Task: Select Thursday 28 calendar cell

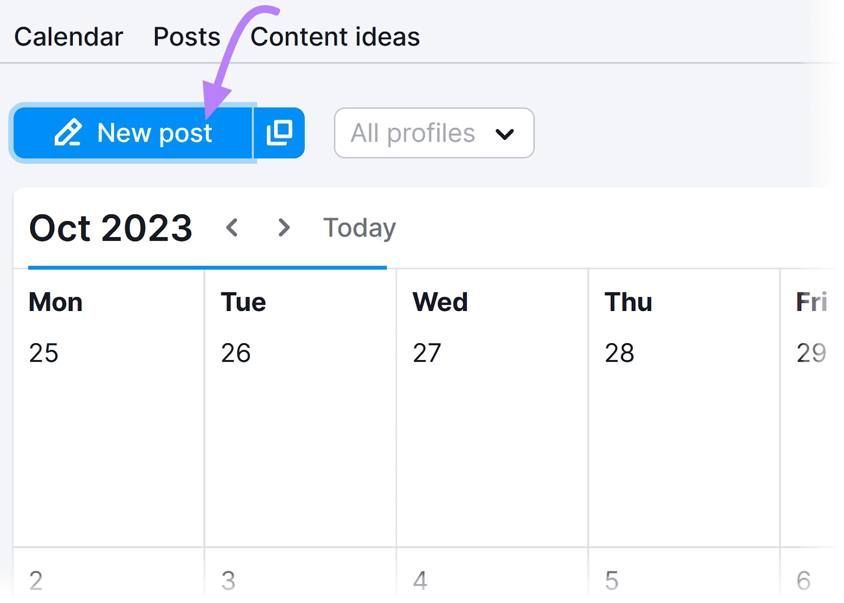Action: pyautogui.click(x=684, y=408)
